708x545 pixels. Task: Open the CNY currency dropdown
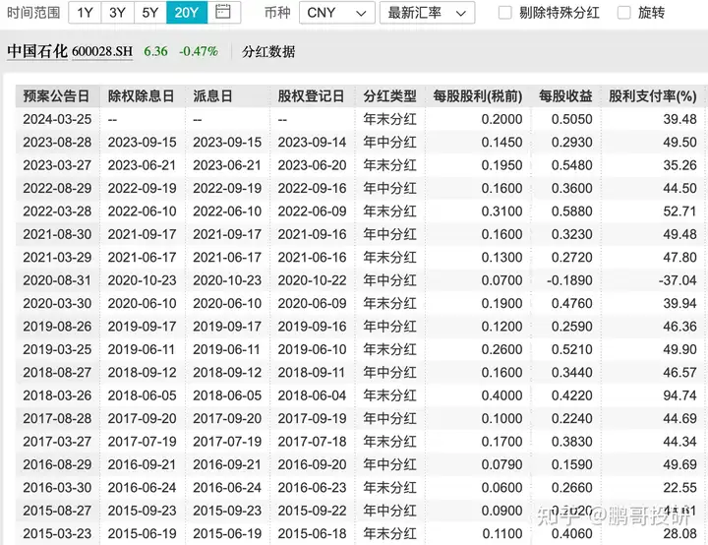coord(337,13)
